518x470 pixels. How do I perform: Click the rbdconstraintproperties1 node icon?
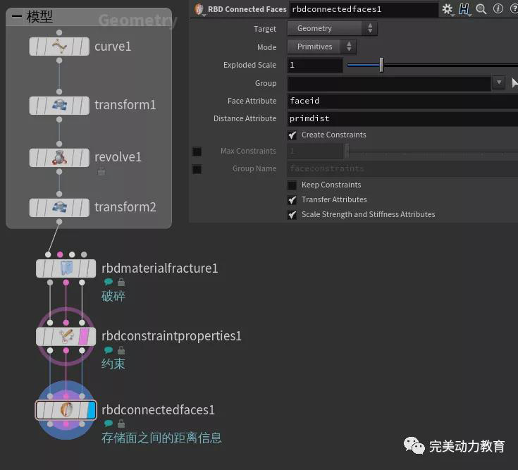[66, 336]
